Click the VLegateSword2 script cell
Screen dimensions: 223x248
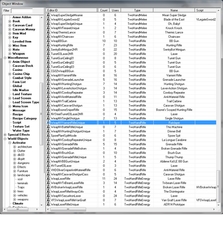[206, 20]
